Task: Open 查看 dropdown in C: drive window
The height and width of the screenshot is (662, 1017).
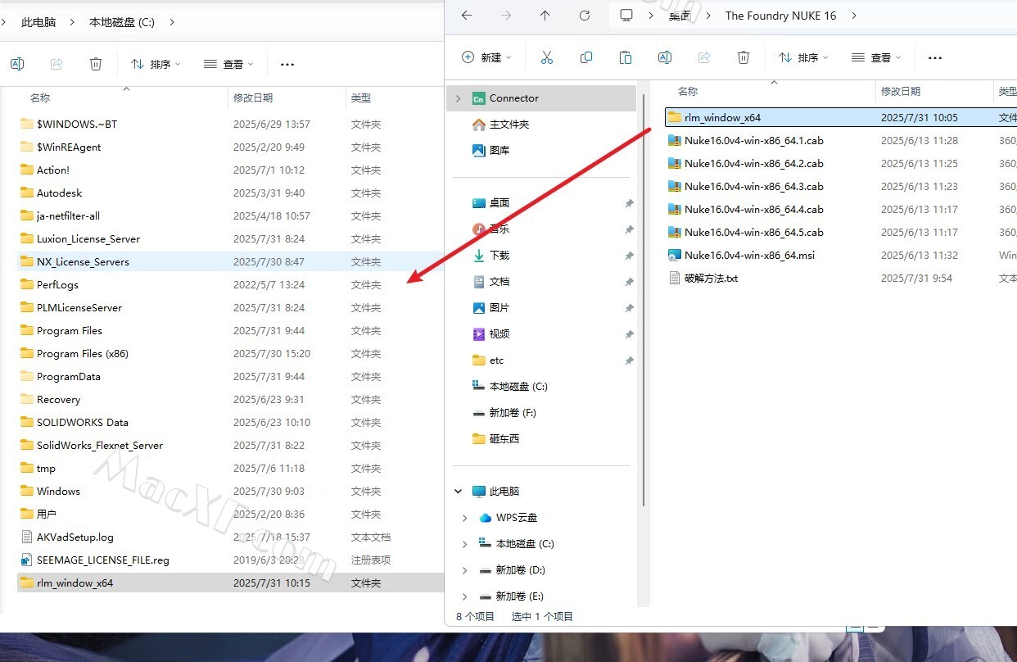Action: coord(228,64)
